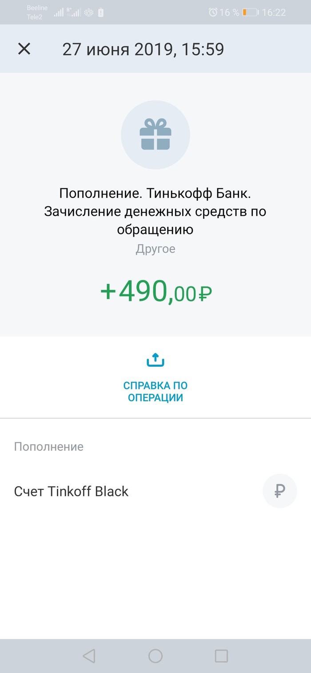This screenshot has width=311, height=673.
Task: Tap the 16 % battery percentage text
Action: click(x=229, y=12)
